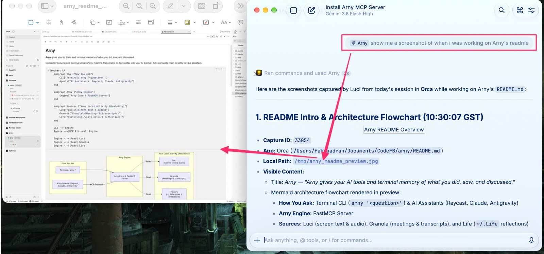This screenshot has height=254, width=544.
Task: Focus the Ask anything input field
Action: click(394, 240)
